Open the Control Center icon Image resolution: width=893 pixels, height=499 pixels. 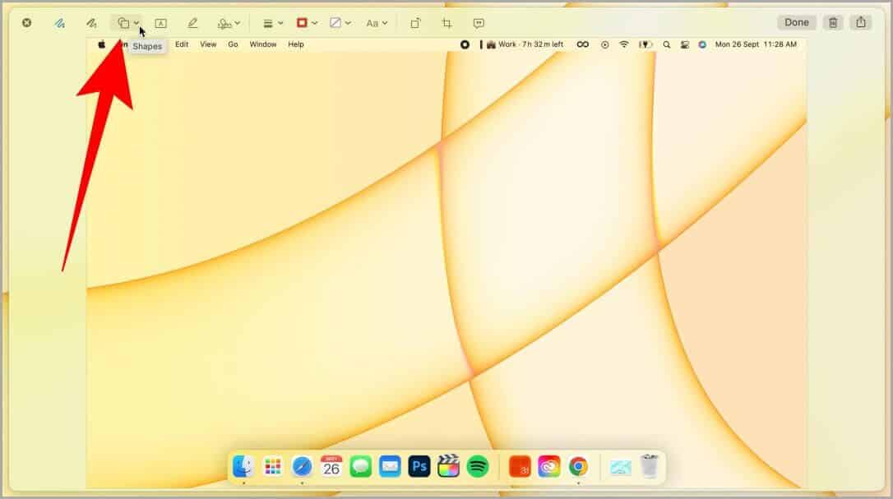(x=685, y=44)
